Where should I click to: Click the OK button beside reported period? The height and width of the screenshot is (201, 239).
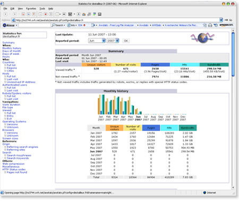pos(126,41)
